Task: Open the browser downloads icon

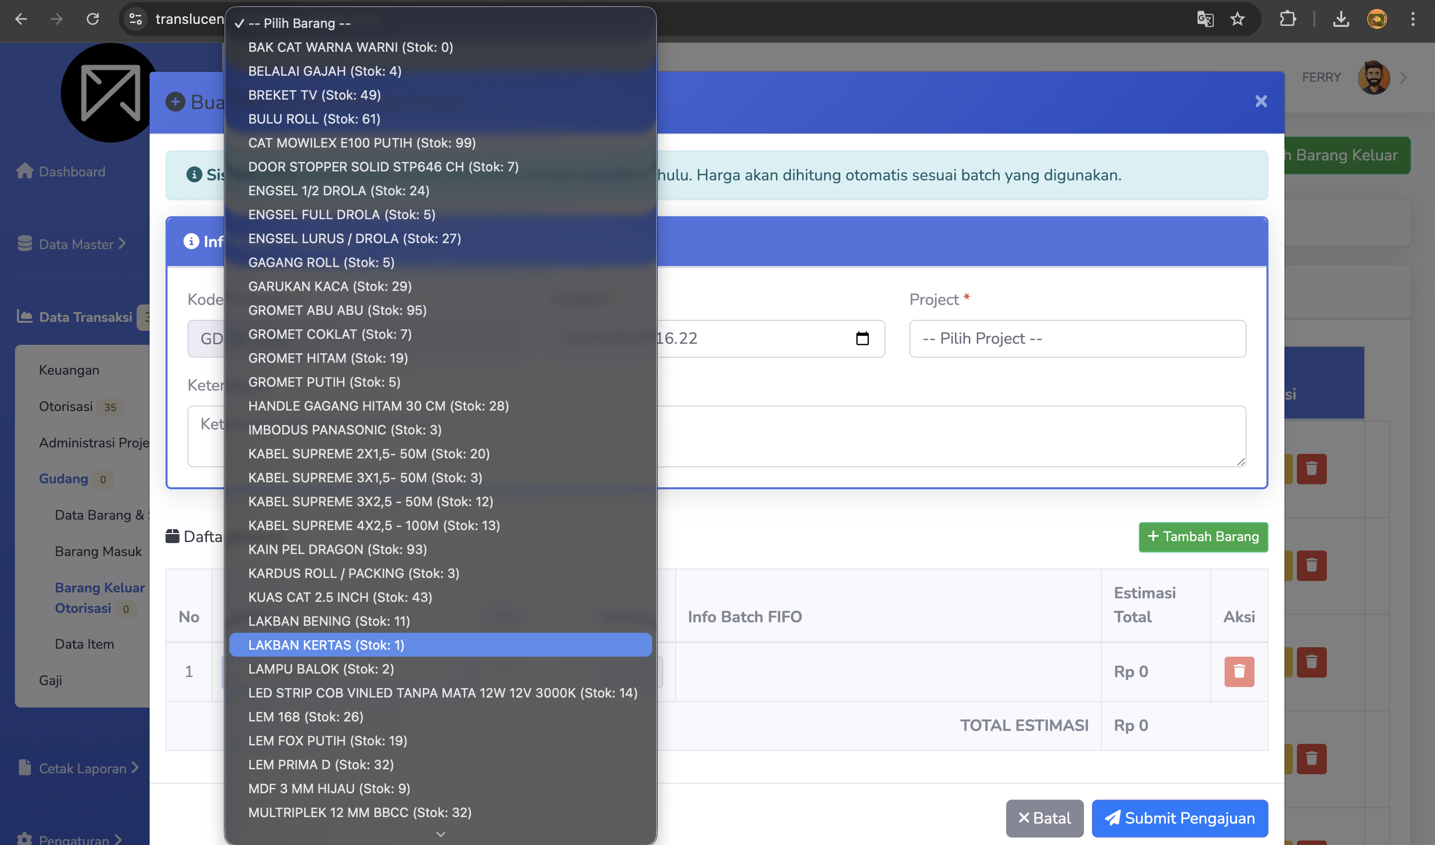Action: click(x=1340, y=19)
